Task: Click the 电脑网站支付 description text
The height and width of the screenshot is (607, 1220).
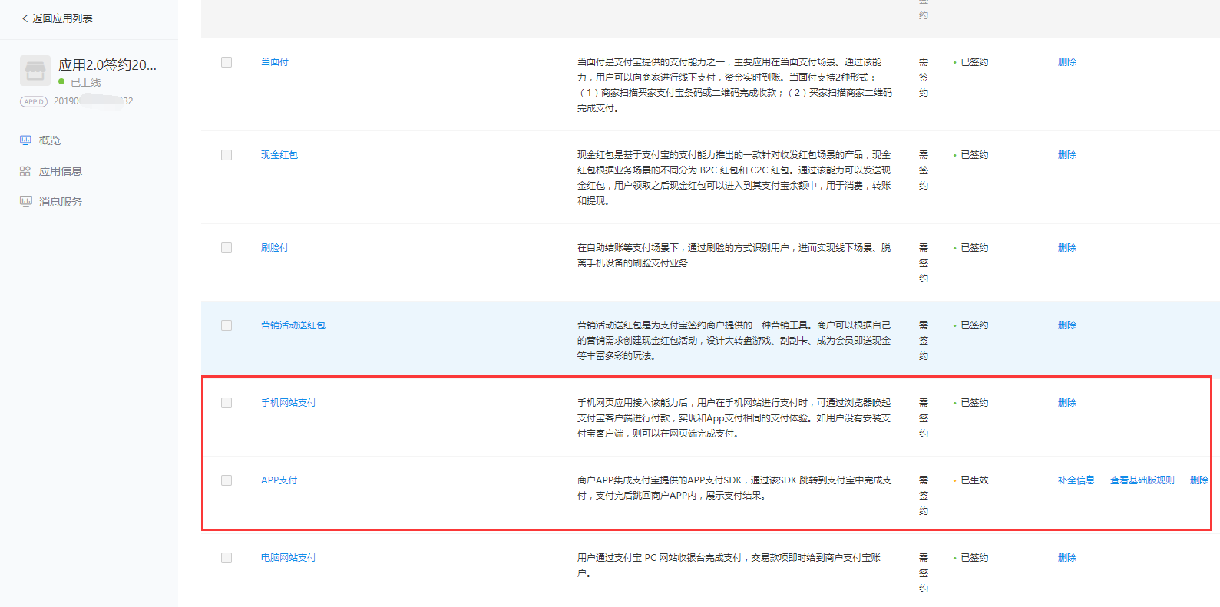Action: pyautogui.click(x=729, y=566)
